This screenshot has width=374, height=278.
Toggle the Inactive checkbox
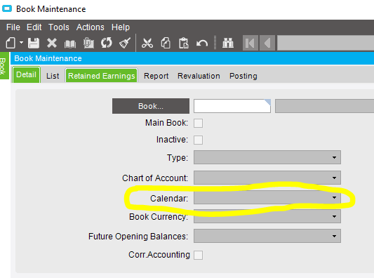point(198,140)
